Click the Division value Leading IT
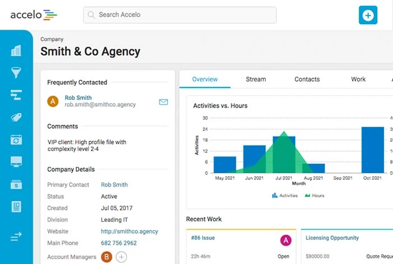The image size is (393, 264). pos(115,220)
